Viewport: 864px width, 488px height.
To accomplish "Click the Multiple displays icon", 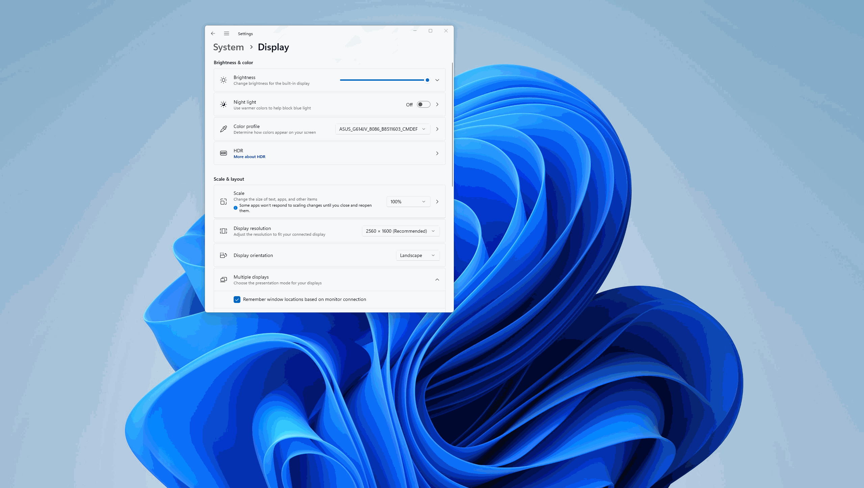I will click(224, 280).
